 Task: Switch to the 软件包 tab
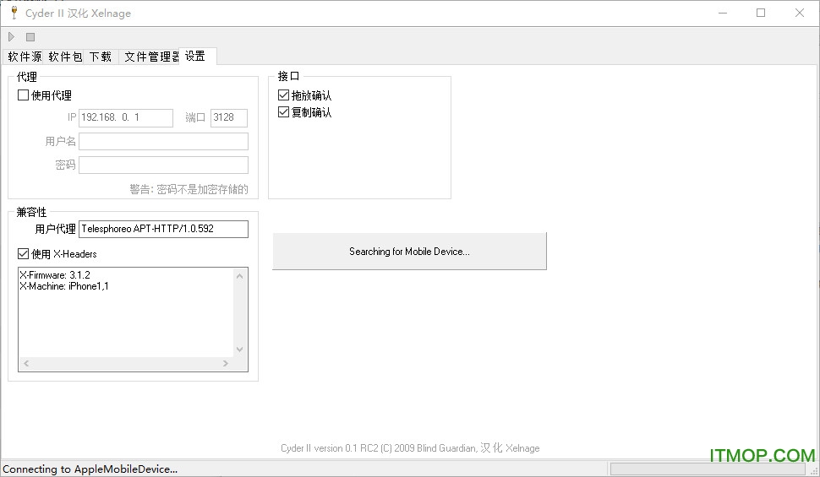(65, 57)
